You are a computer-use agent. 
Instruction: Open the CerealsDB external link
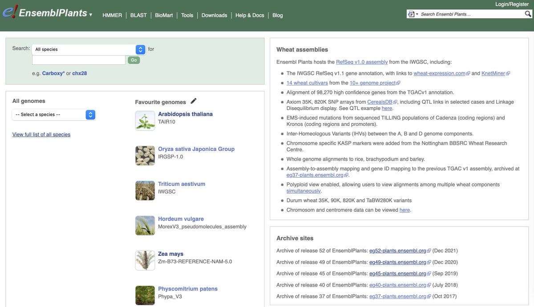380,102
